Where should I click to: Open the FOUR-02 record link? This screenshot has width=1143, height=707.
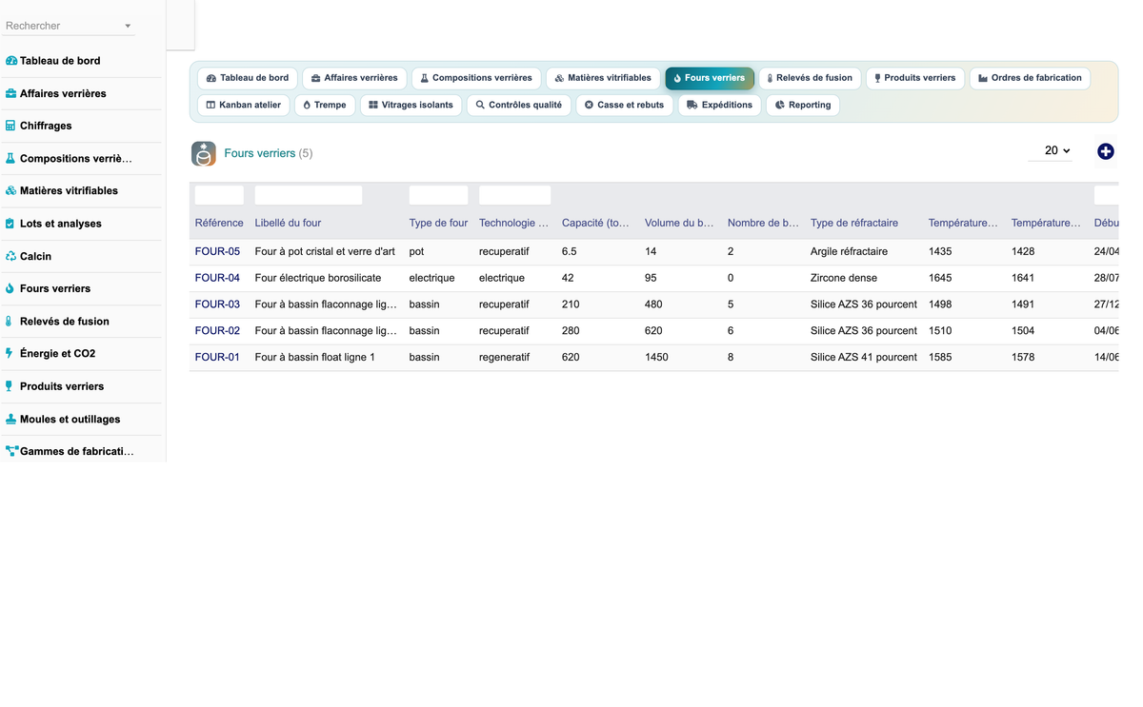click(x=217, y=330)
